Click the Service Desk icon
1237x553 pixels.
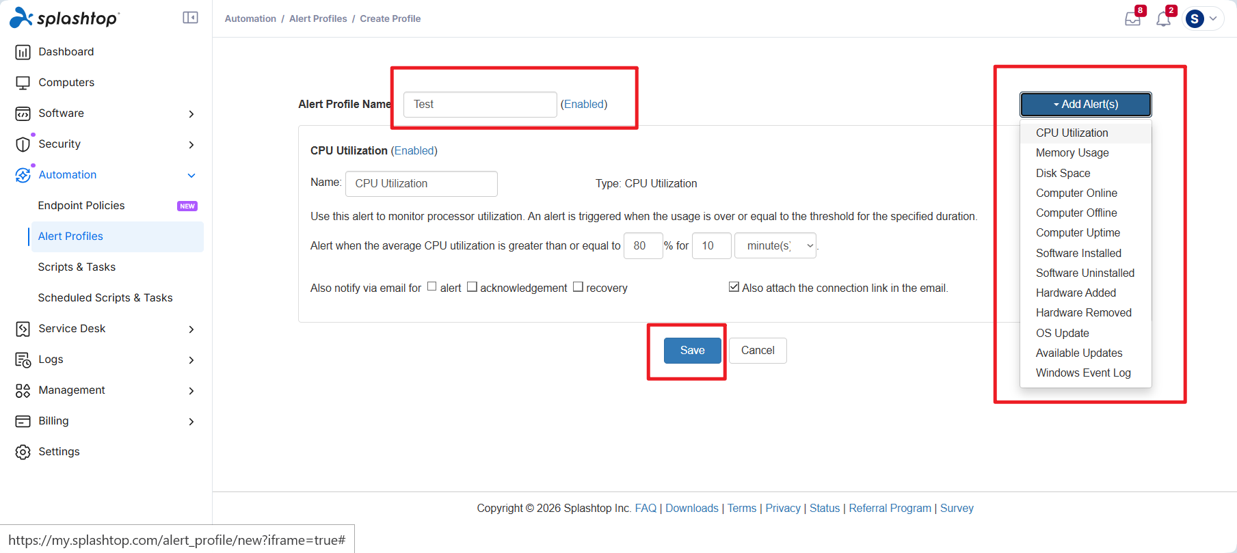(x=23, y=329)
